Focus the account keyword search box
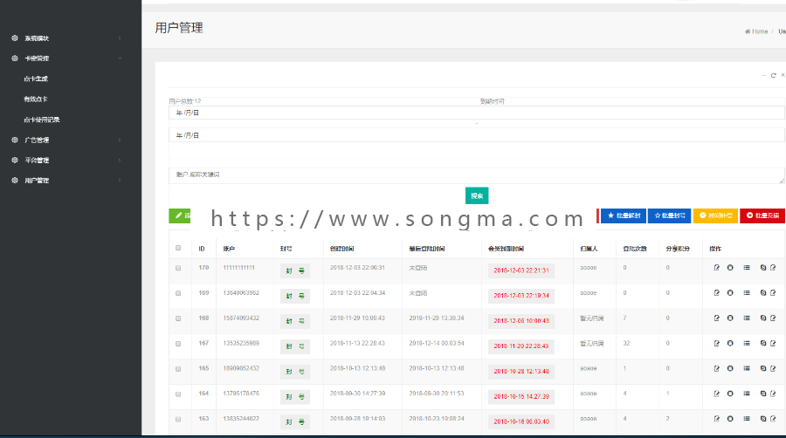 [x=476, y=175]
